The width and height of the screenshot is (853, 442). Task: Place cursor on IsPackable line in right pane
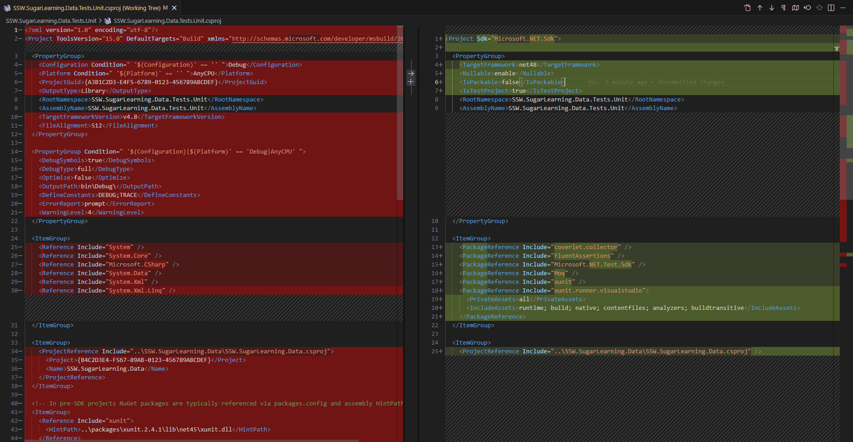pos(511,82)
